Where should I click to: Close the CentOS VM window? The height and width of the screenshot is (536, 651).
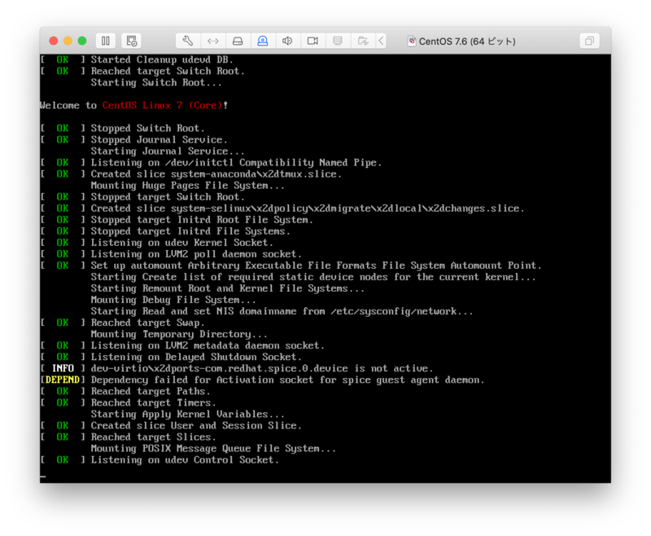(54, 41)
